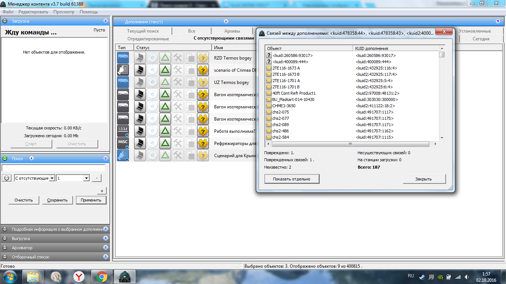Click the MISC type icon for the Рефрежираторы row
Screen dimensions: 506x284
tap(123, 143)
